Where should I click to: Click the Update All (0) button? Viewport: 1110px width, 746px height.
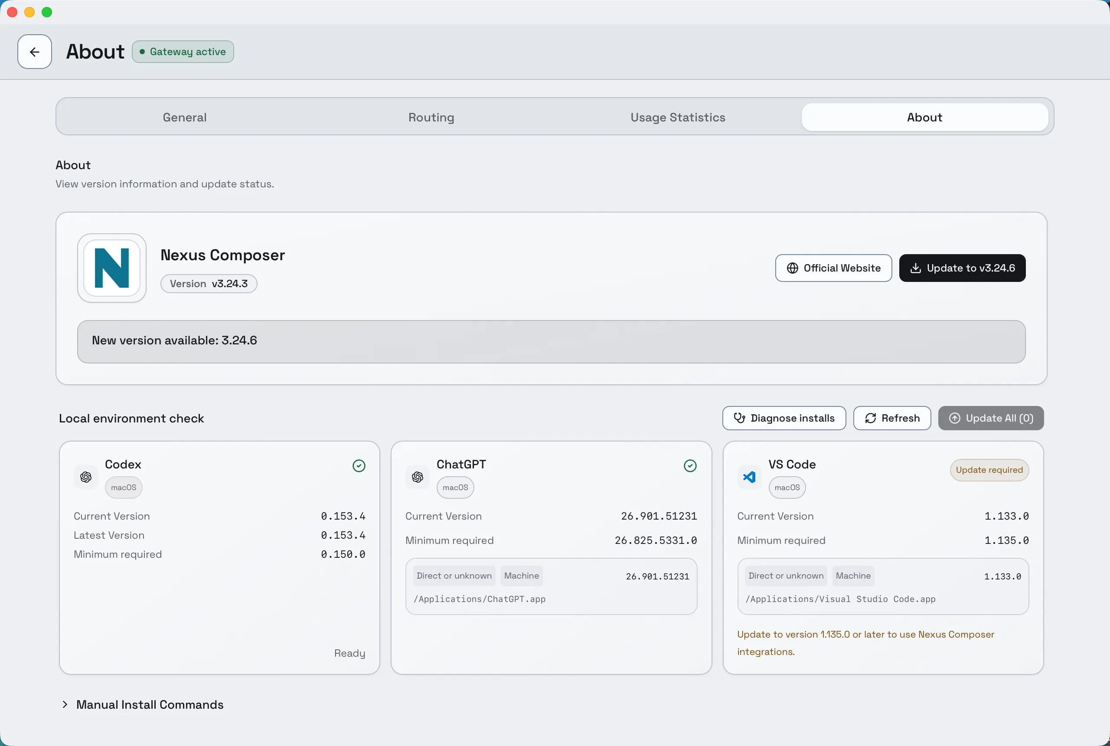(991, 418)
